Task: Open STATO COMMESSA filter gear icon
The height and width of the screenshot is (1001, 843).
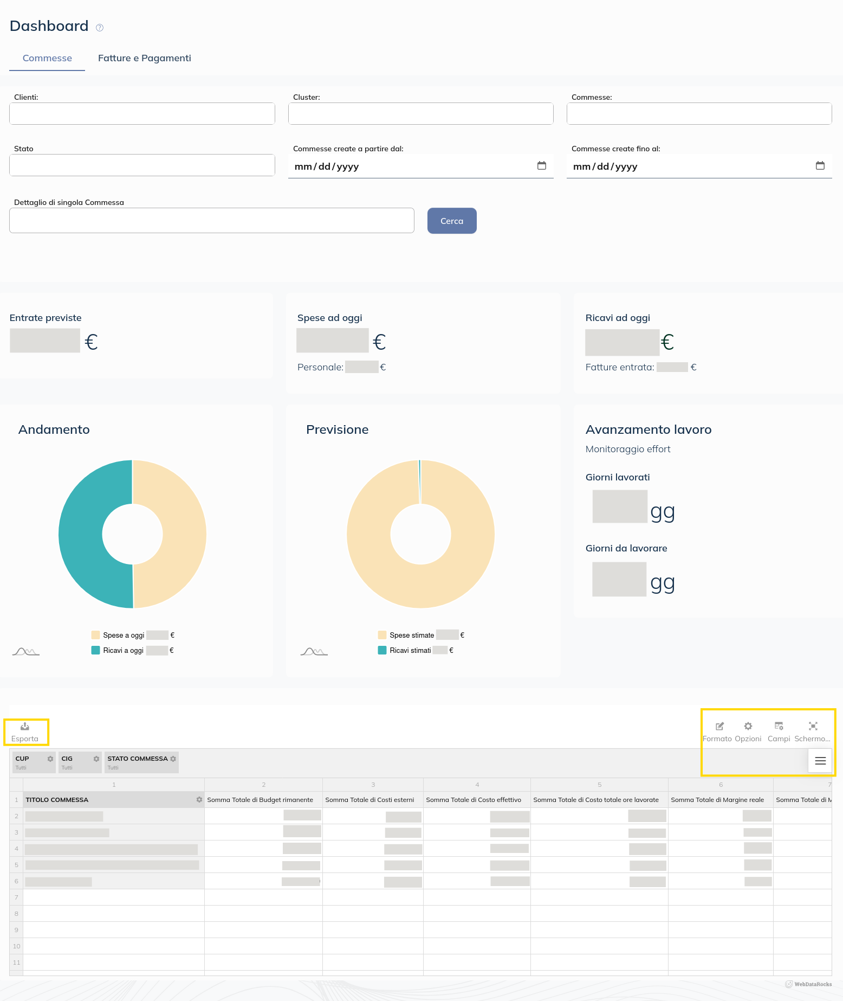Action: pos(173,759)
